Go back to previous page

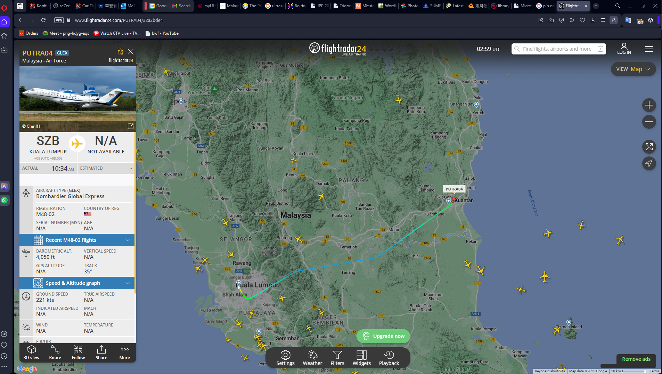[x=20, y=20]
